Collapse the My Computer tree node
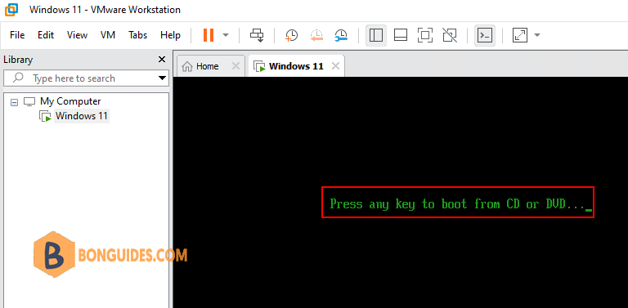 click(14, 102)
